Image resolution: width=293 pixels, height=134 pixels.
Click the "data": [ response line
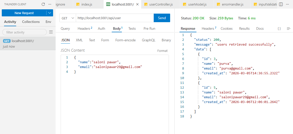[x=202, y=49]
